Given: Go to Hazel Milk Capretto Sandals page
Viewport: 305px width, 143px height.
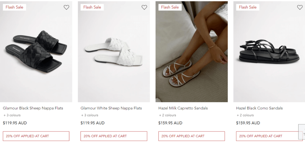Looking at the screenshot, I should pyautogui.click(x=183, y=108).
